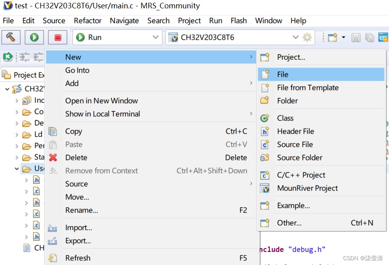Click Rename... in context menu
Viewport: 389px width, 265px height.
tap(81, 210)
